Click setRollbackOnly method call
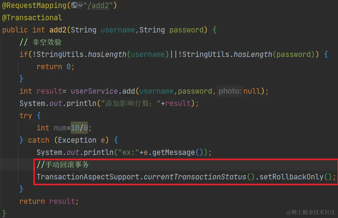Viewport: 338px width, 218px height. 291,177
